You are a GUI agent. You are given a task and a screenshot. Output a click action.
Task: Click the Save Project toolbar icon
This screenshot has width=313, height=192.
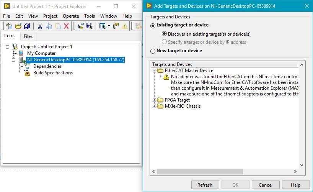89,26
